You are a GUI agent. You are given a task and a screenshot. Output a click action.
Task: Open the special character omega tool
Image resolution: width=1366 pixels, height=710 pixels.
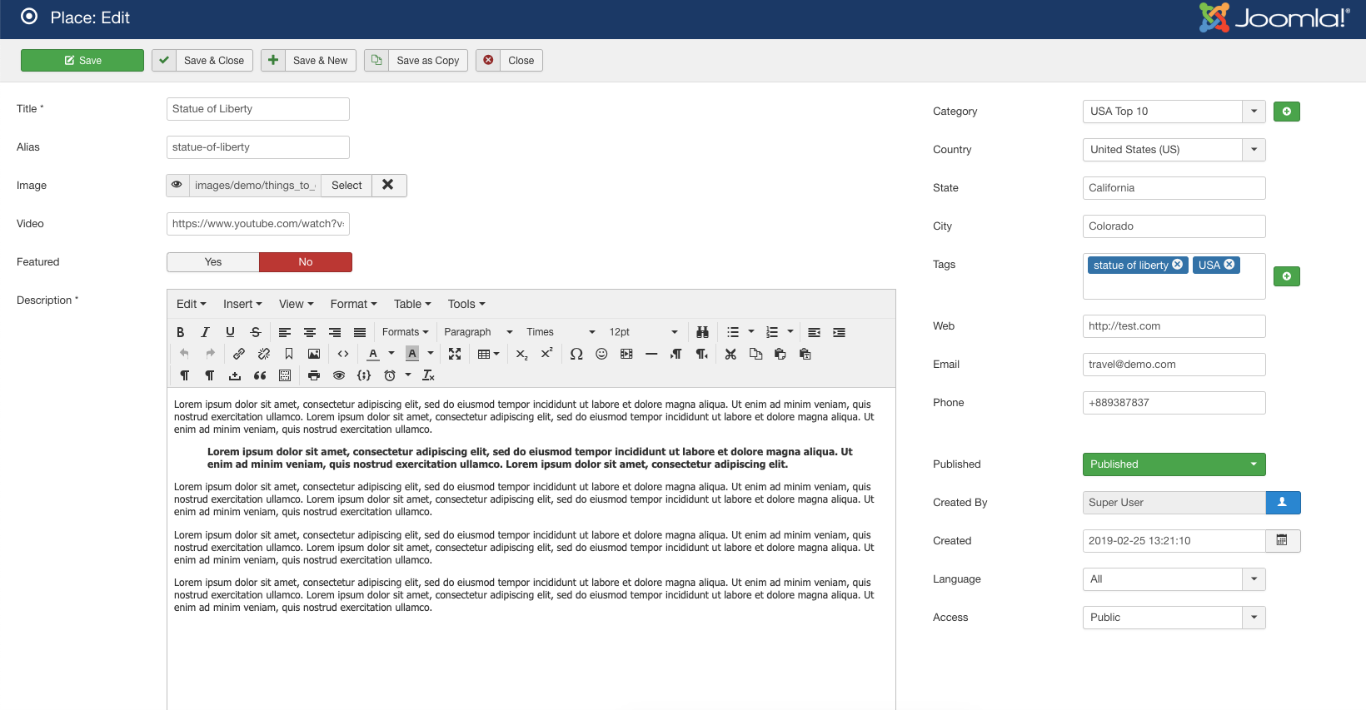[576, 354]
